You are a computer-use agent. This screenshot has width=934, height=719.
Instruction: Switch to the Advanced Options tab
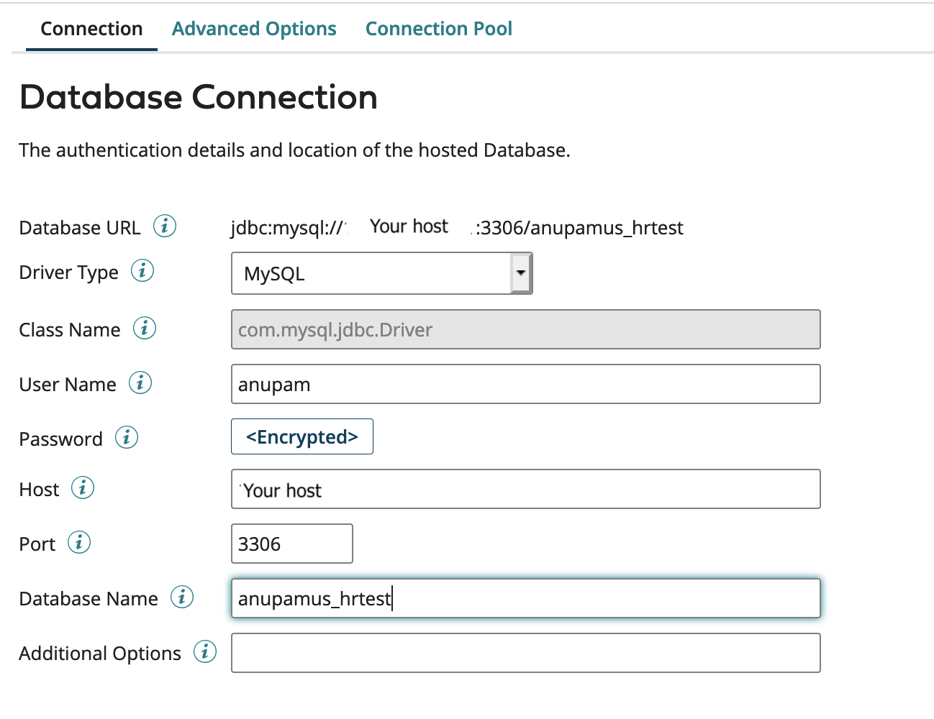(254, 29)
